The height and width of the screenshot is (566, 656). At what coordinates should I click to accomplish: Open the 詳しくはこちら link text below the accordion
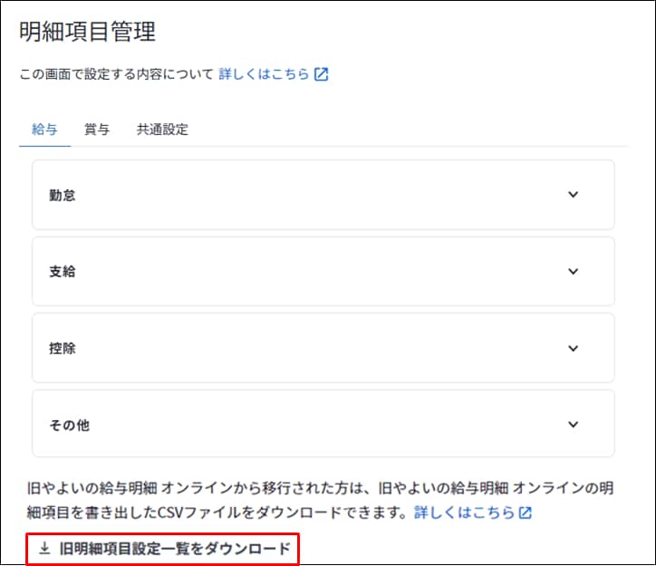click(464, 513)
